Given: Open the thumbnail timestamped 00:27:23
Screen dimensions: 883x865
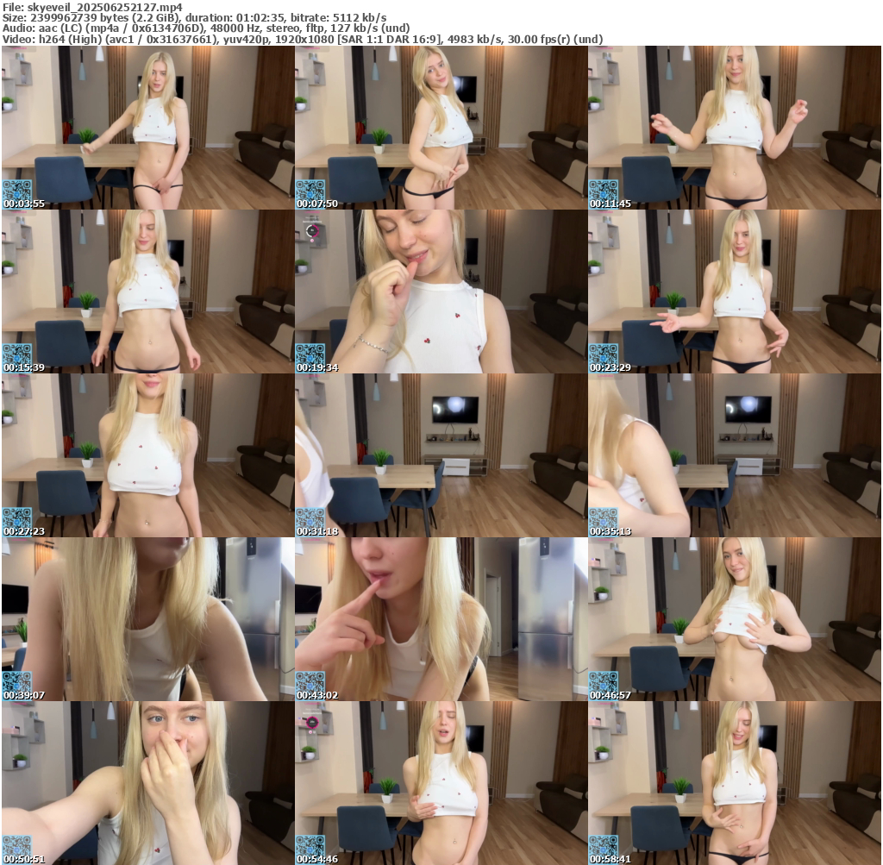Looking at the screenshot, I should 147,454.
